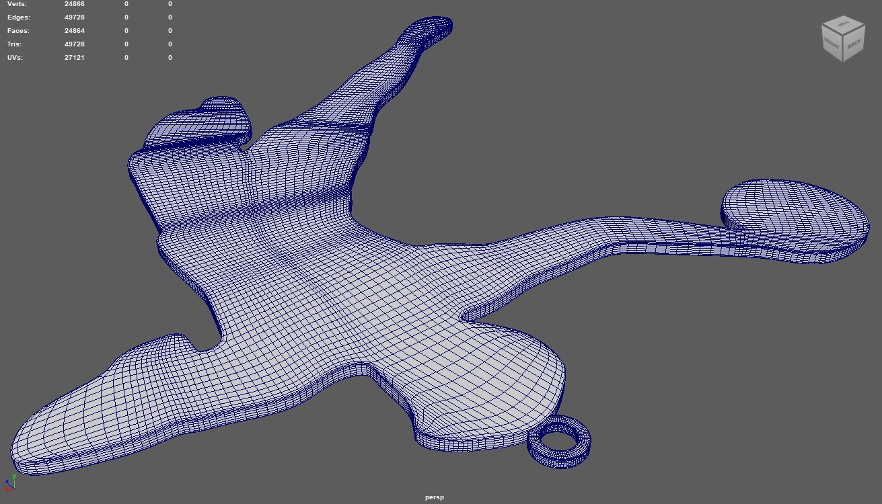882x504 pixels.
Task: Click the top face of the ViewCube
Action: (843, 24)
